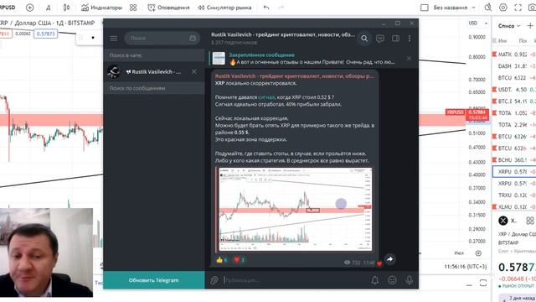
Task: Expand watchlist 'Список' dropdown
Action: [509, 26]
